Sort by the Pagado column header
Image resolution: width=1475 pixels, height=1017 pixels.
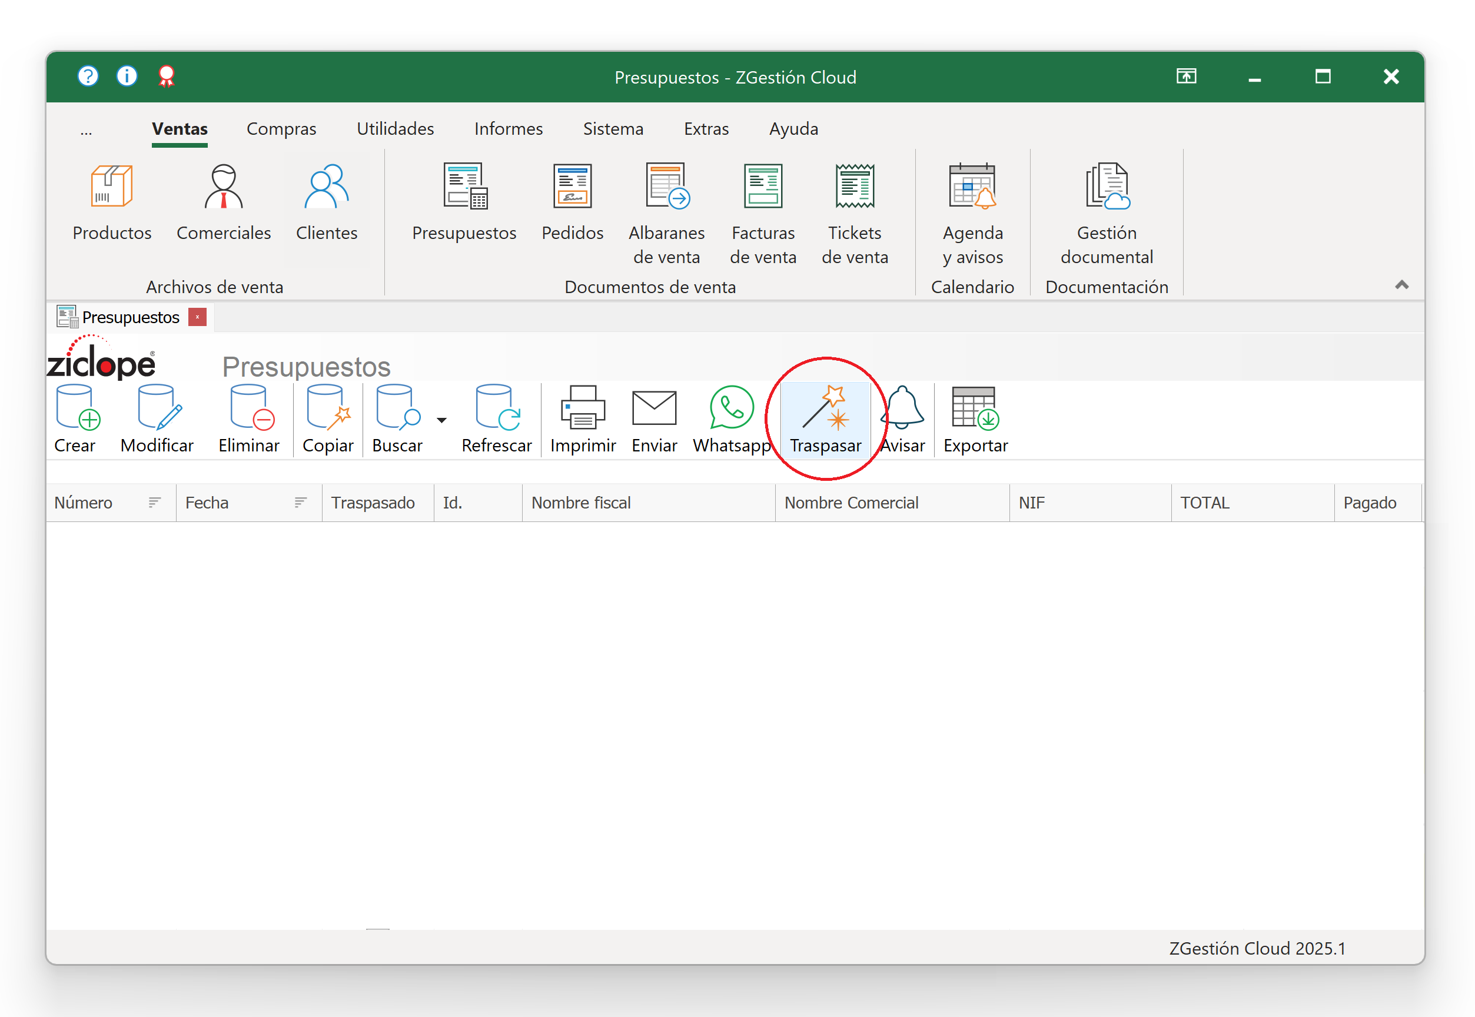1378,503
